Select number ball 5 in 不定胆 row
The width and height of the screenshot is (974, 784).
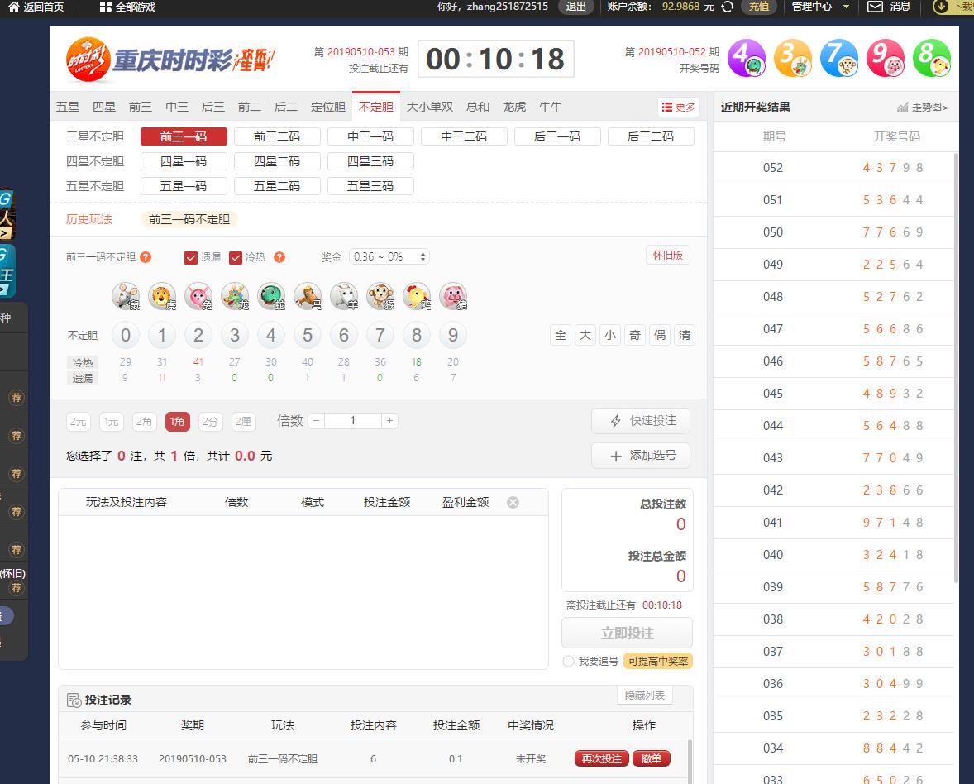[308, 335]
